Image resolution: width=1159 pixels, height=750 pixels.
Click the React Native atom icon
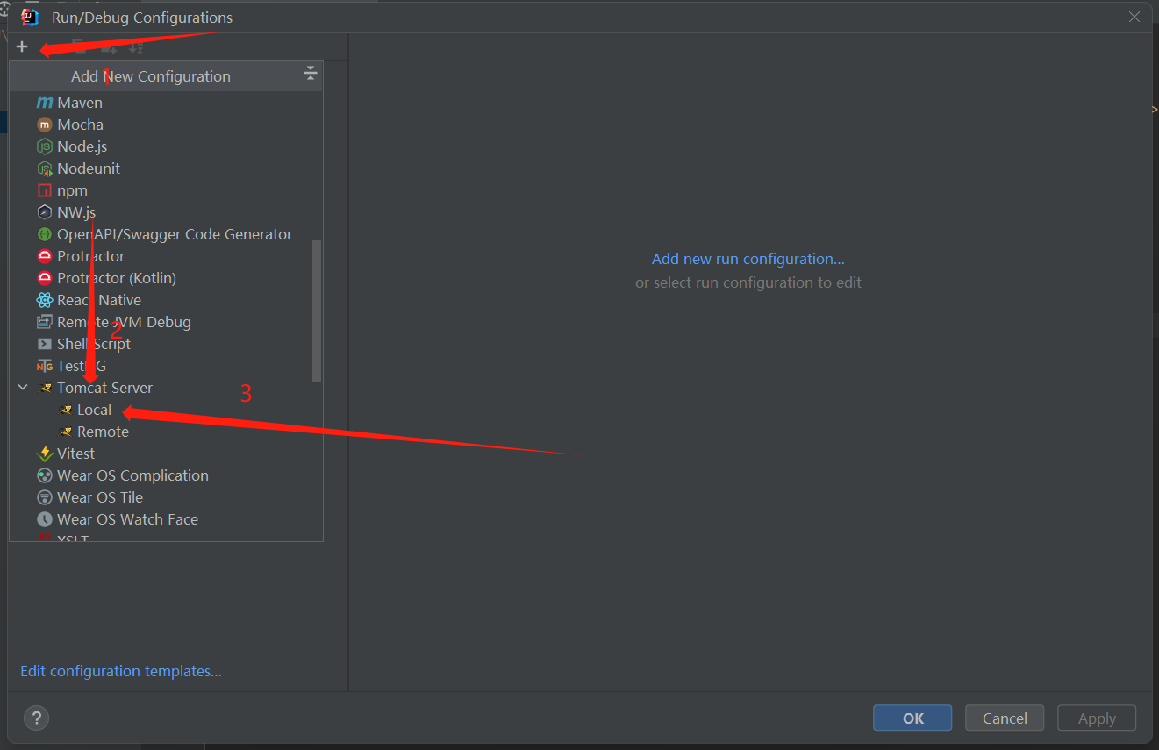pos(45,300)
